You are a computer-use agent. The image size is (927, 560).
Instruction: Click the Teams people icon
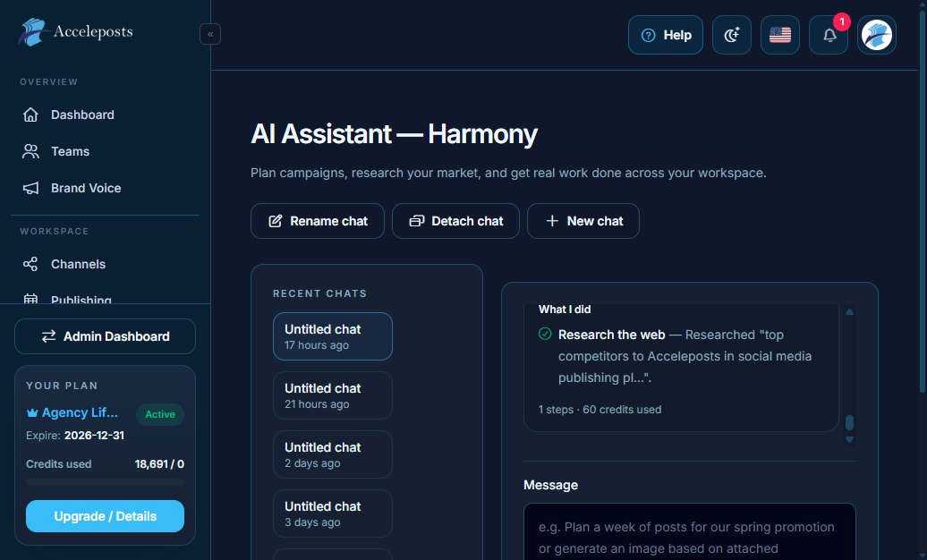point(30,151)
